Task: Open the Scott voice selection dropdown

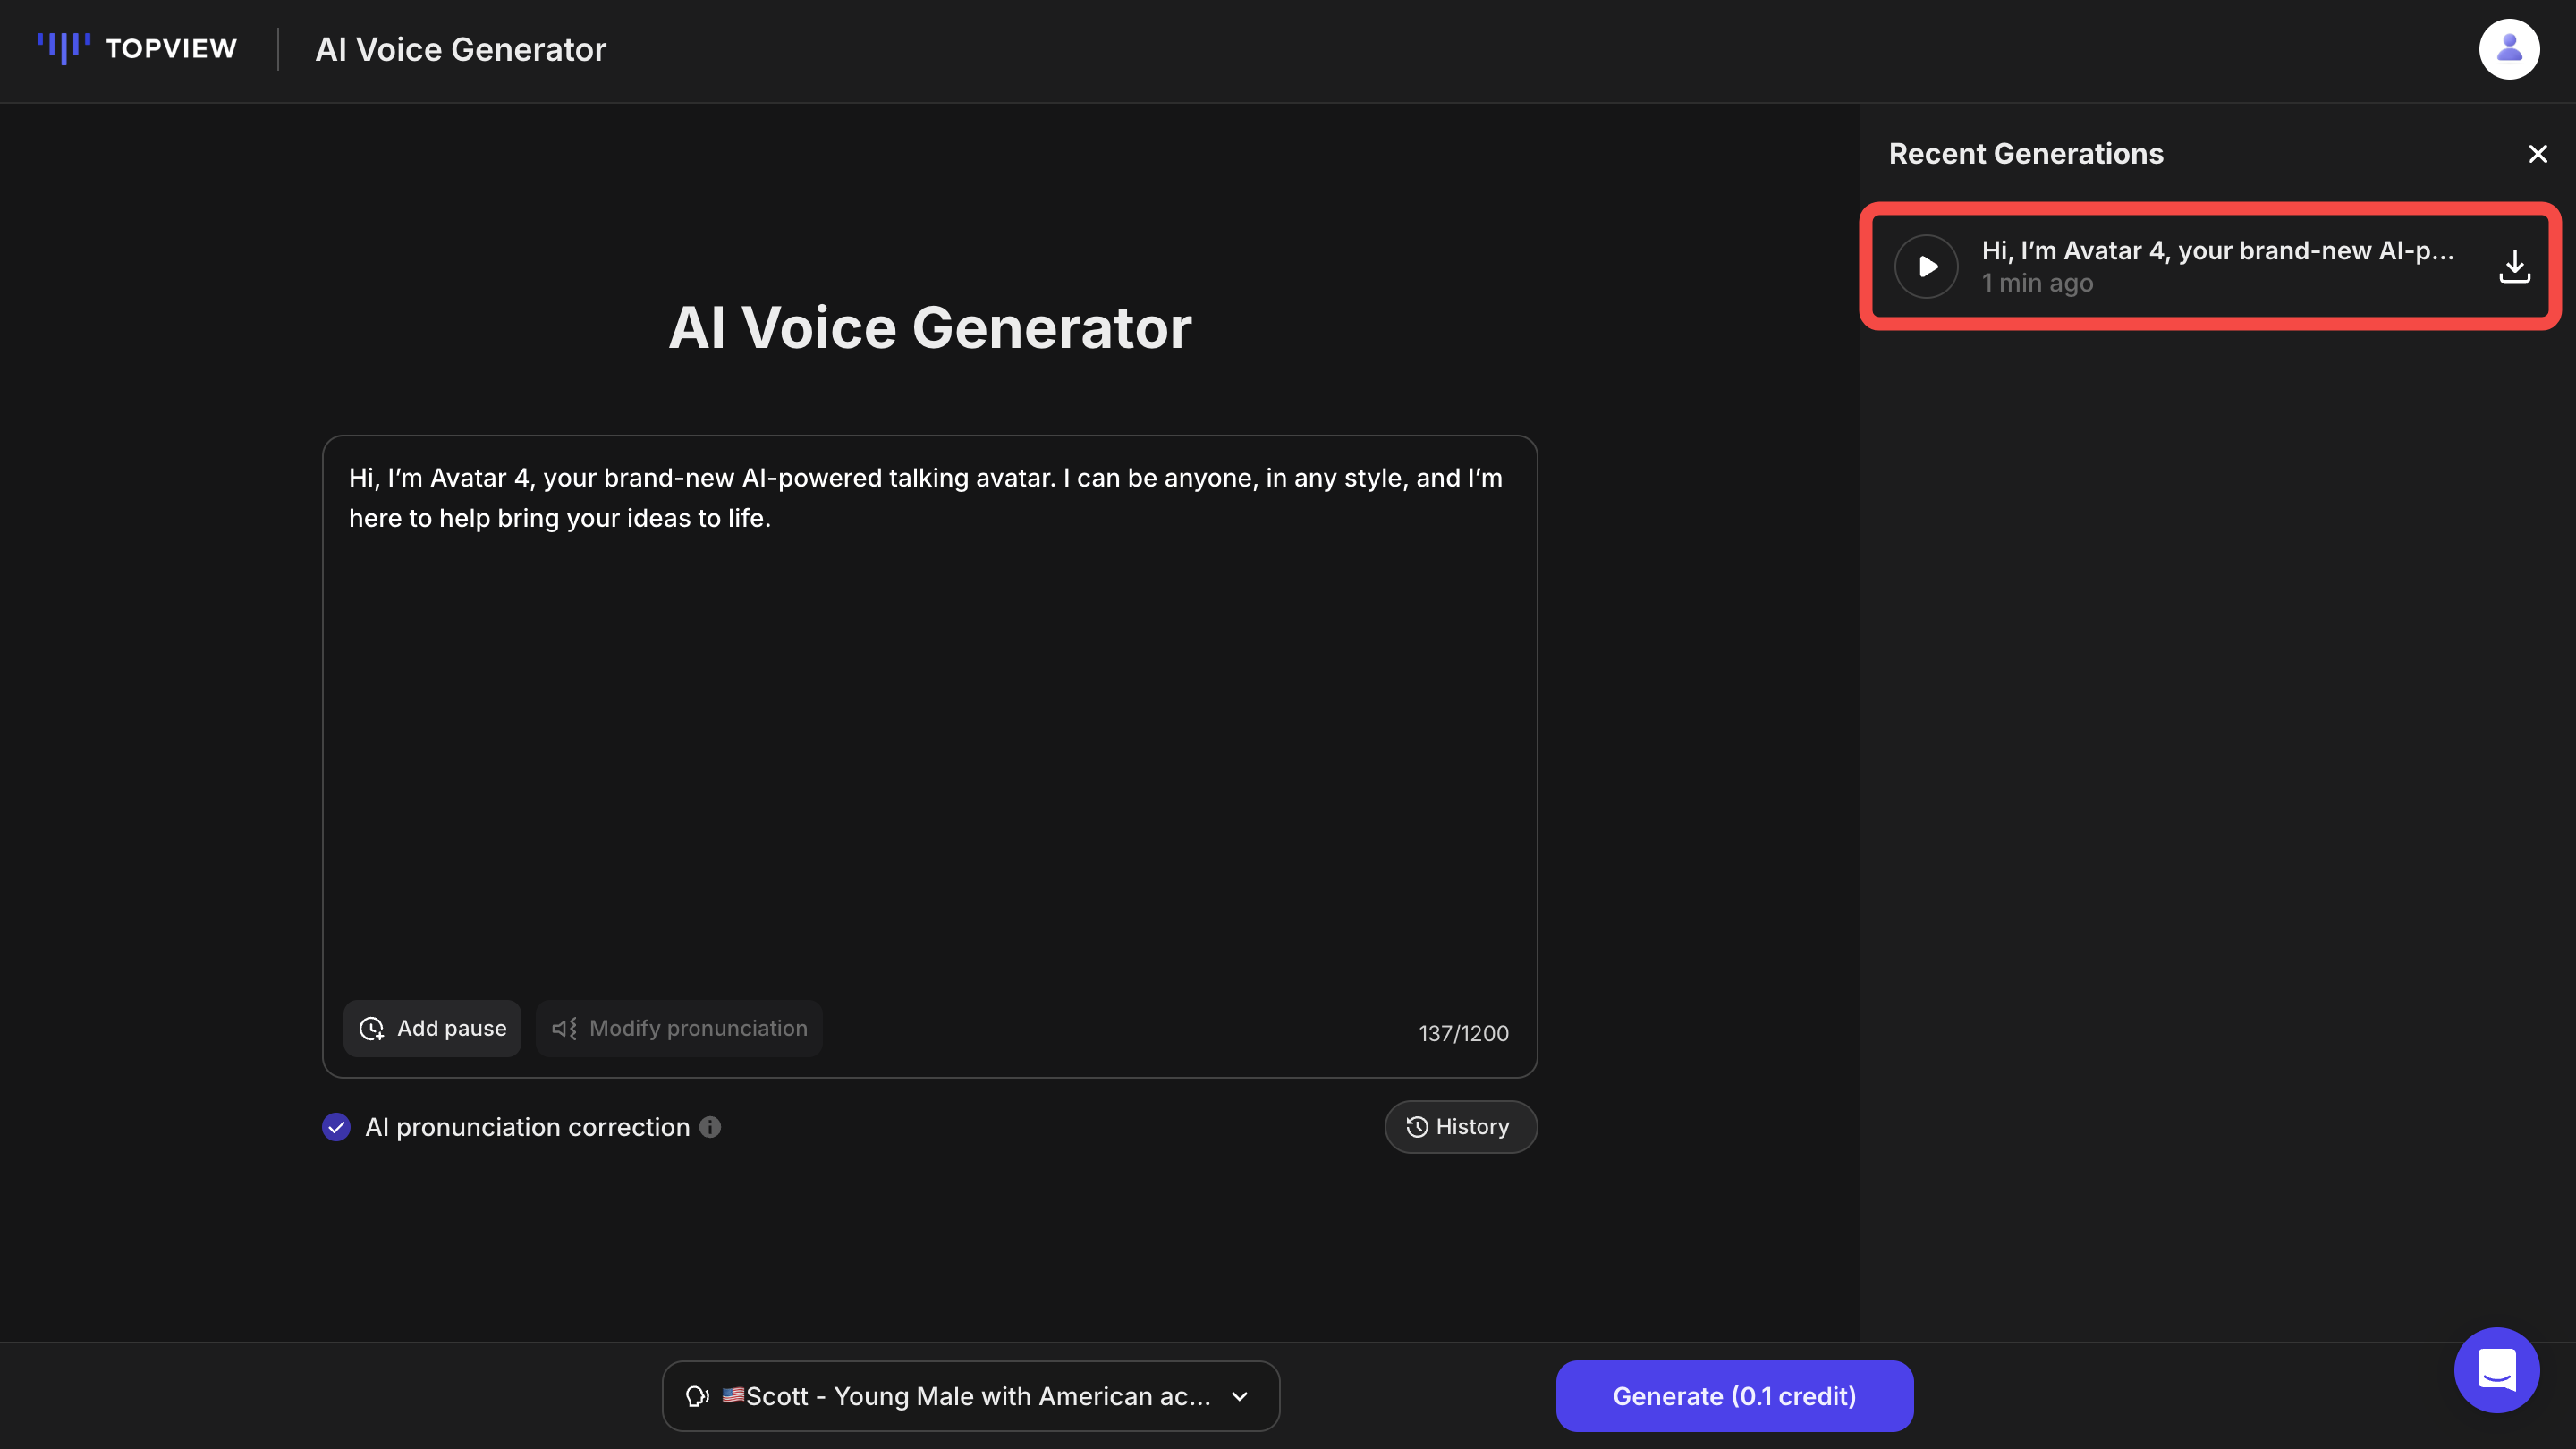Action: pyautogui.click(x=970, y=1396)
